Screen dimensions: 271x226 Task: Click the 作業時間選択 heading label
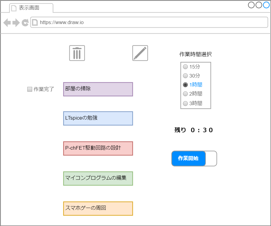[x=196, y=54]
